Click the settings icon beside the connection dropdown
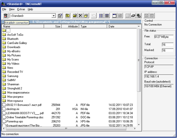The height and width of the screenshot is (138, 177). (x=60, y=16)
